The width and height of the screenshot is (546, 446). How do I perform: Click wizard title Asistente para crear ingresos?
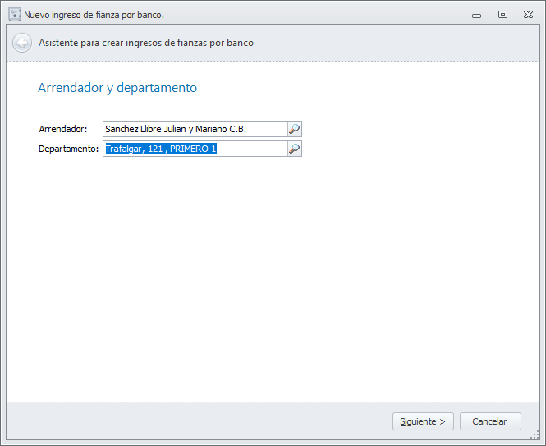[x=146, y=43]
